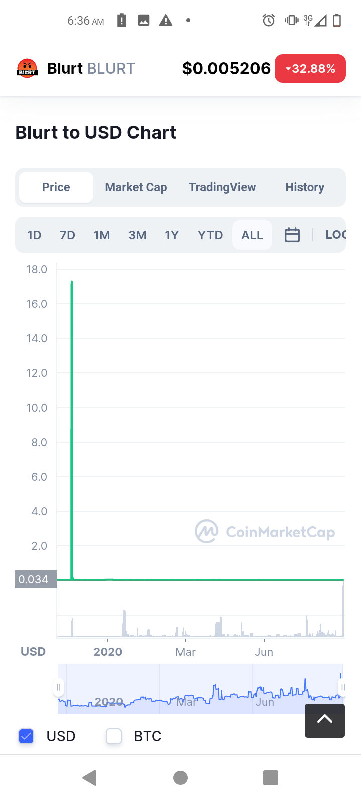
Task: Uncheck the USD currency checkbox
Action: [26, 736]
